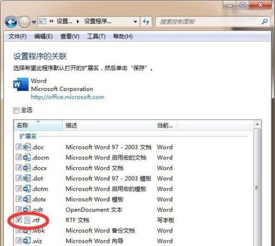Select the 'OpenDocument 文本' description
Image resolution: width=275 pixels, height=246 pixels.
(94, 210)
